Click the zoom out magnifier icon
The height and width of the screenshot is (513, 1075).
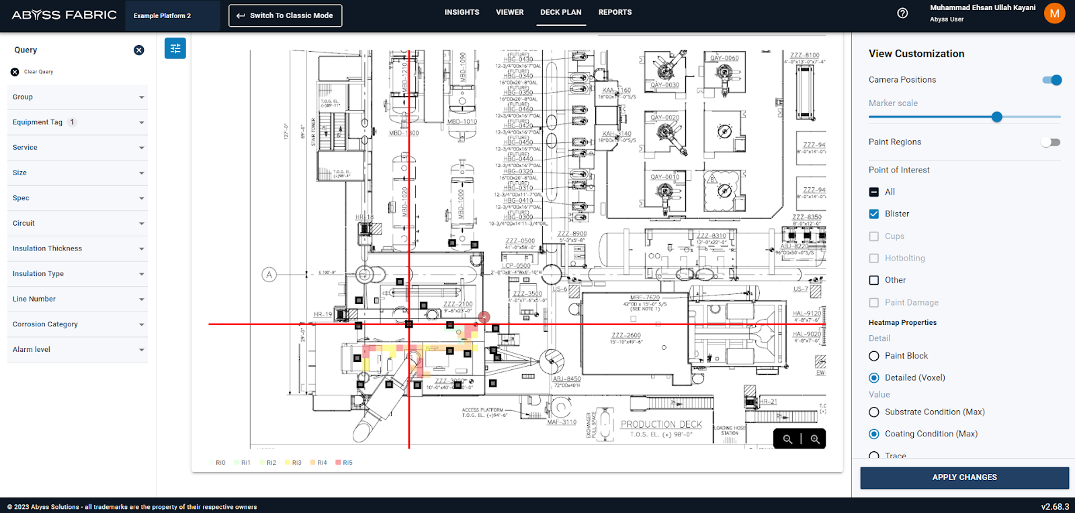[x=787, y=439]
